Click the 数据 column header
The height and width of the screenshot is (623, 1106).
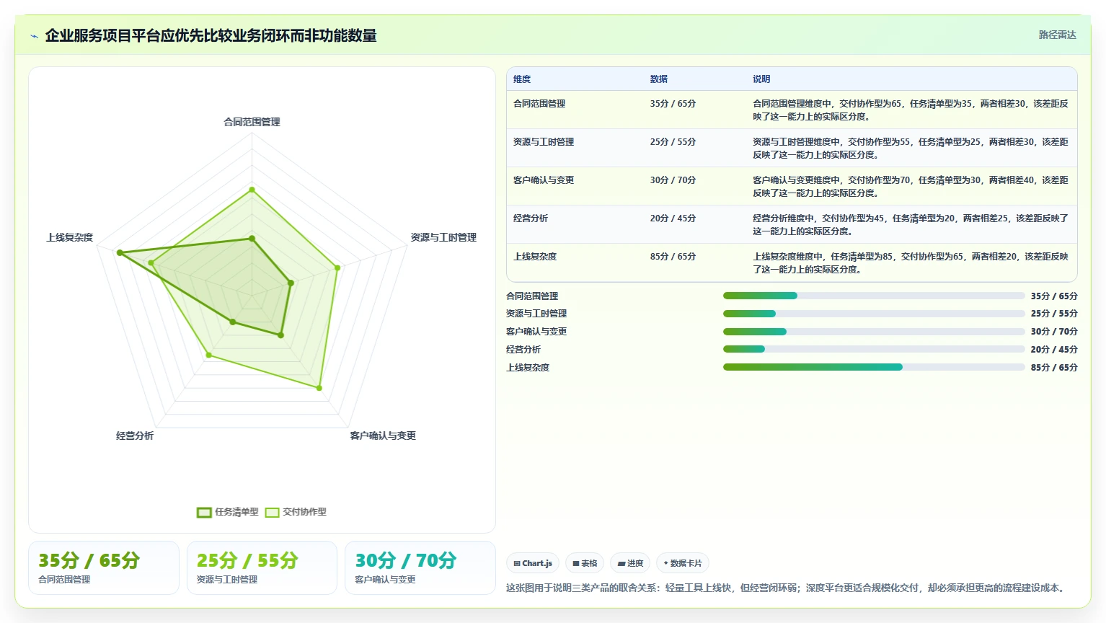[658, 79]
